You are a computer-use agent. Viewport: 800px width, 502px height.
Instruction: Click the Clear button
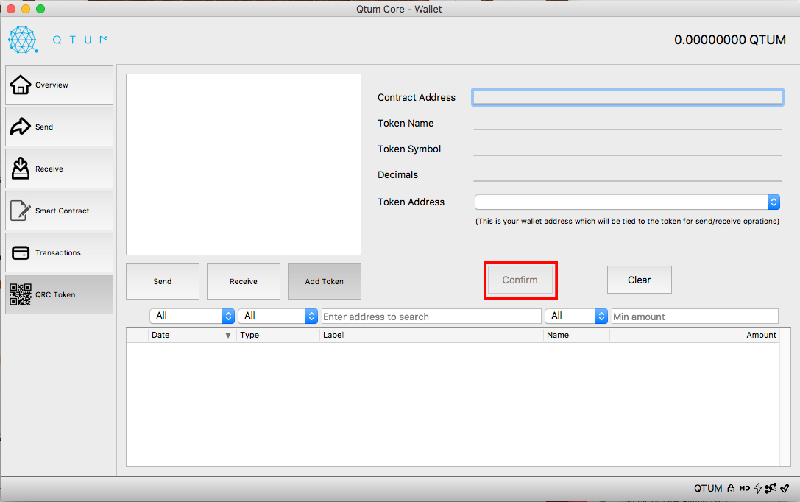coord(640,280)
